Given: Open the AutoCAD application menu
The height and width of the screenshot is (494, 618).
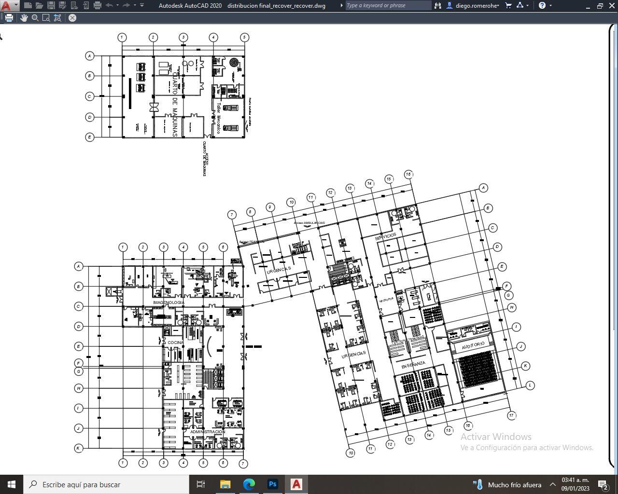Looking at the screenshot, I should pos(6,6).
